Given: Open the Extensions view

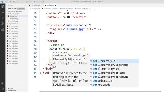Looking at the screenshot, I should point(3,30).
